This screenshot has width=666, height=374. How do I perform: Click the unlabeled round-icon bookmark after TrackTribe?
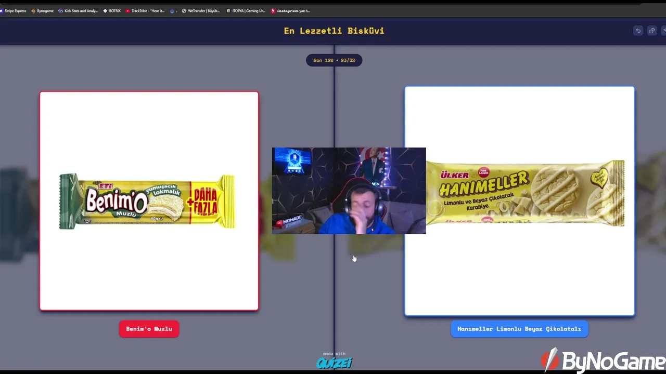click(173, 10)
